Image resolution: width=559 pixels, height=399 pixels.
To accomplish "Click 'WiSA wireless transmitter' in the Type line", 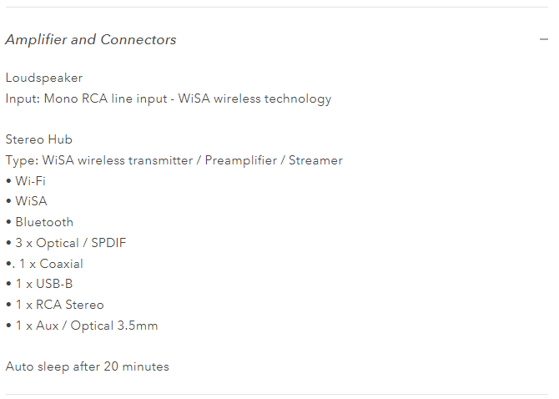I will point(110,160).
